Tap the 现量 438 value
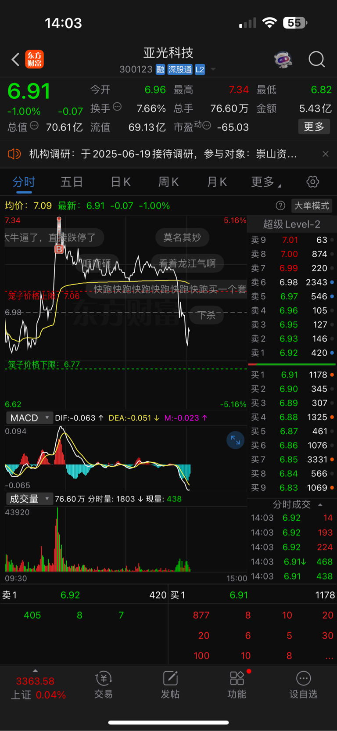This screenshot has width=337, height=731. pos(164,499)
